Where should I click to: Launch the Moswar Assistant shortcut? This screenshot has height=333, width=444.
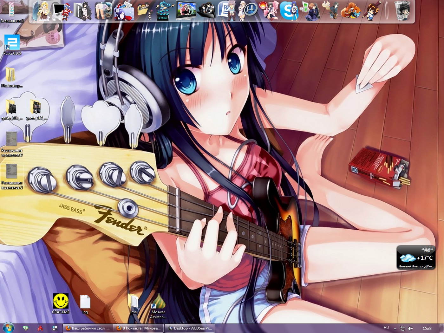click(158, 306)
